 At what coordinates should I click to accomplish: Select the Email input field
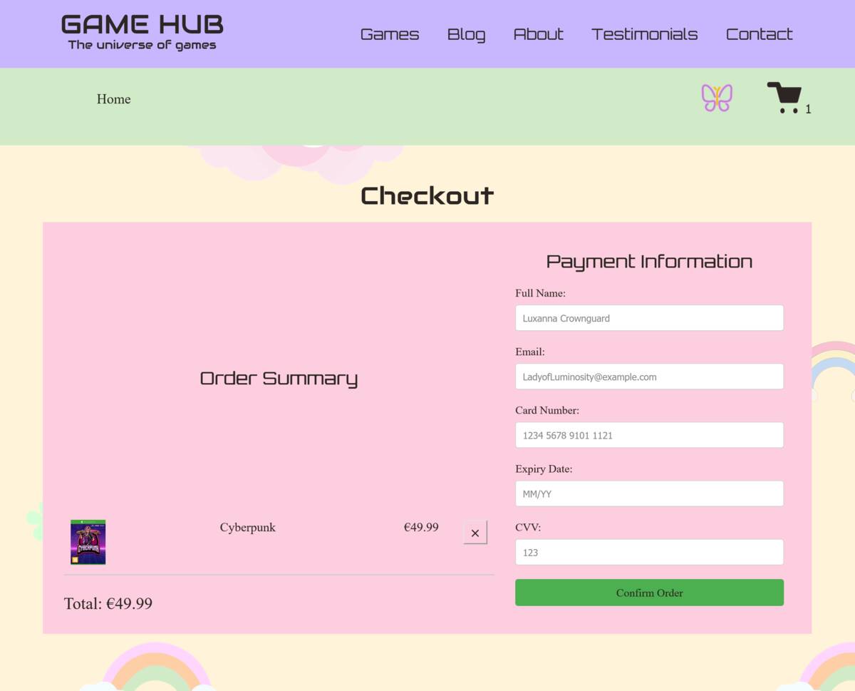[649, 376]
